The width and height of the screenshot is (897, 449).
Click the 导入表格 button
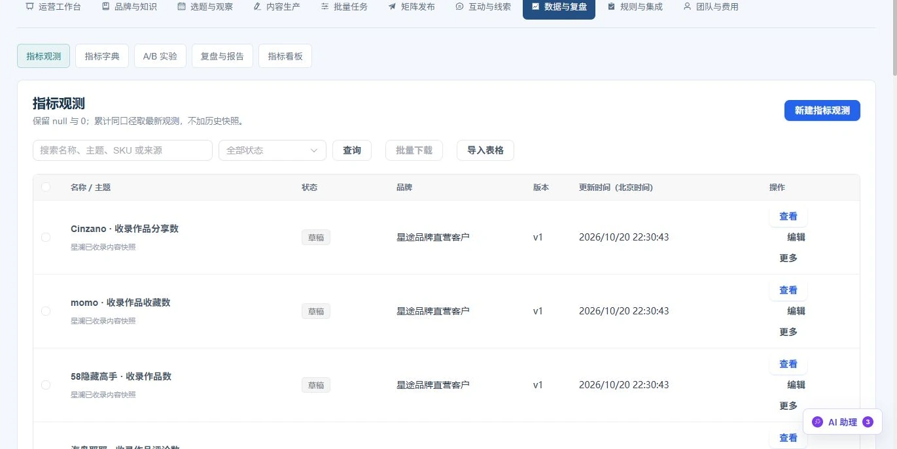pos(485,150)
